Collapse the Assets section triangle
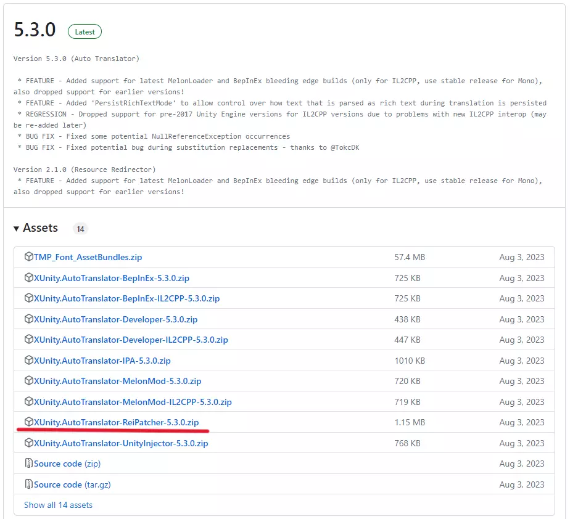Image resolution: width=578 pixels, height=519 pixels. click(x=16, y=229)
